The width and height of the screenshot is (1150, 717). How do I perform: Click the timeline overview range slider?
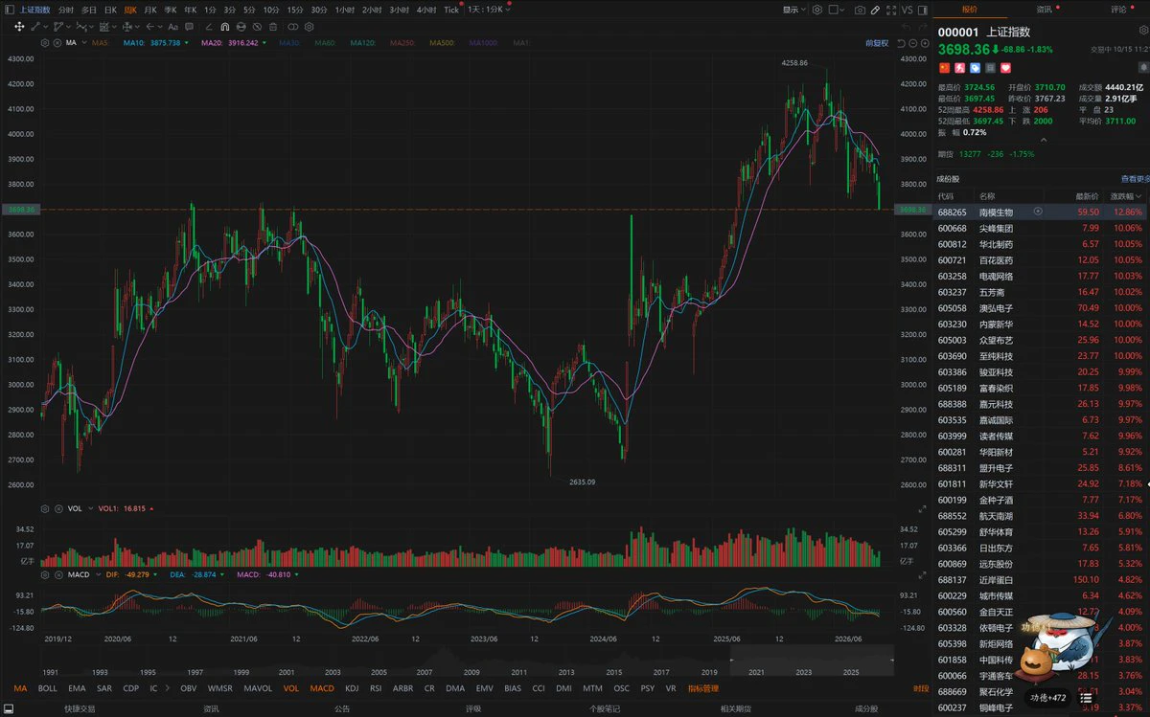click(812, 660)
